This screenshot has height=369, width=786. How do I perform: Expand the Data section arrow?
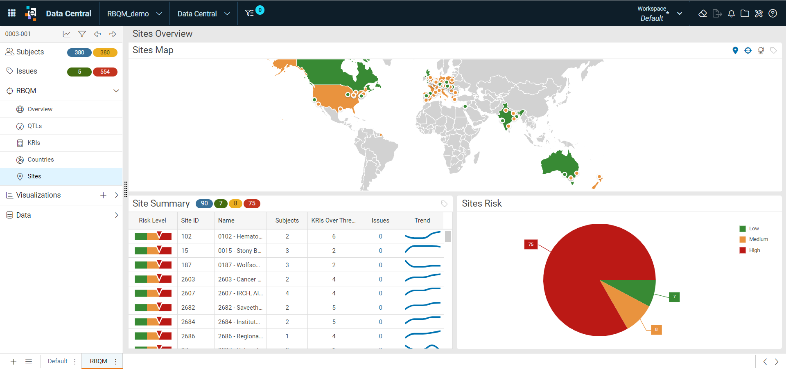116,215
